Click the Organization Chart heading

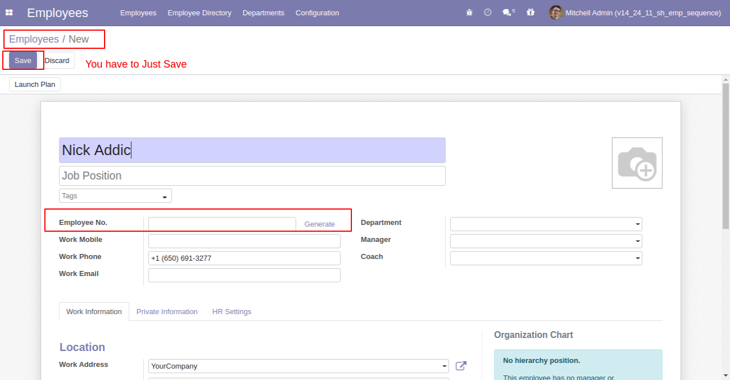[x=533, y=335]
